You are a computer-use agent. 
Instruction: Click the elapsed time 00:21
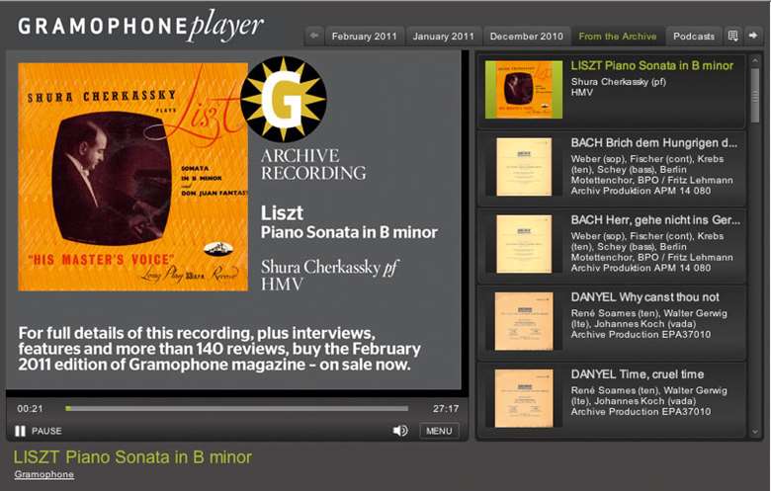(x=30, y=409)
